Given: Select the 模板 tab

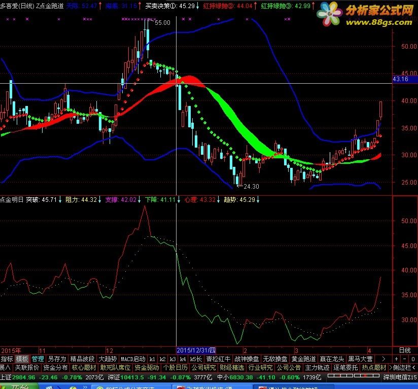Looking at the screenshot, I should pyautogui.click(x=22, y=359).
